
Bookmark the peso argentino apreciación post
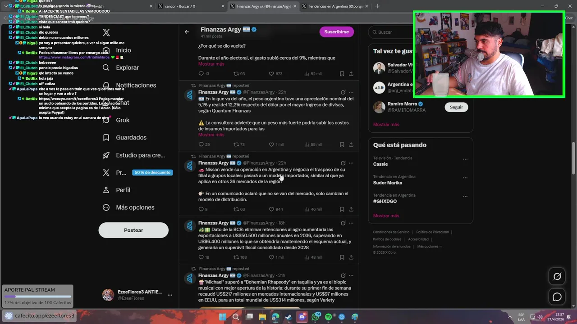pos(342,144)
